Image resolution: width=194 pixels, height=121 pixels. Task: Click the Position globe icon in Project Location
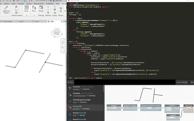point(16,13)
